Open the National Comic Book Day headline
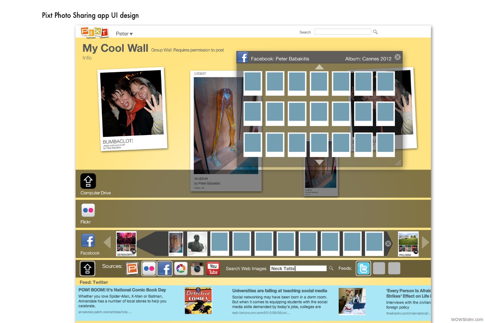Image resolution: width=485 pixels, height=323 pixels. point(122,290)
